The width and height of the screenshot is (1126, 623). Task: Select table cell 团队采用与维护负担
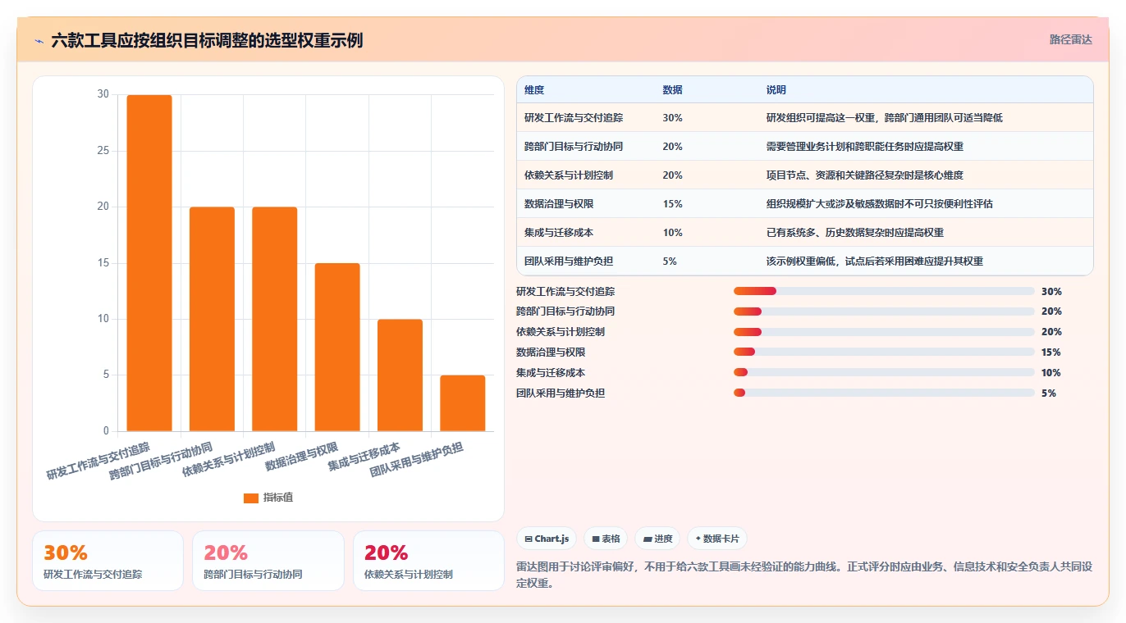[569, 261]
